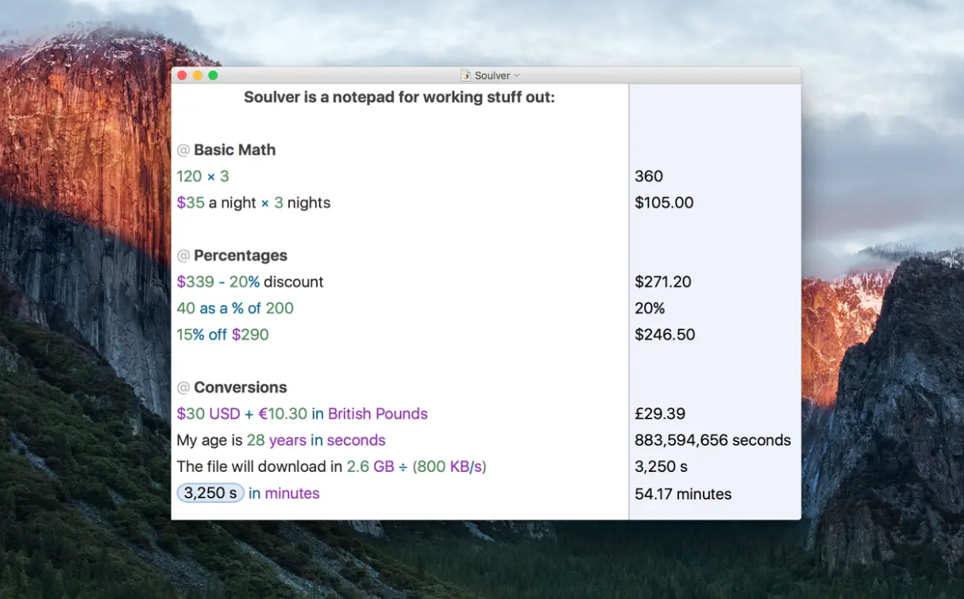Screen dimensions: 964x599
Task: Click the line '$35 a night × 3 nights'
Action: coord(253,203)
